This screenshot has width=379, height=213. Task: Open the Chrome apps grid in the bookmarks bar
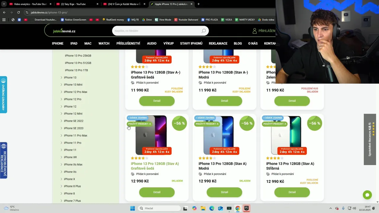[x=4, y=20]
